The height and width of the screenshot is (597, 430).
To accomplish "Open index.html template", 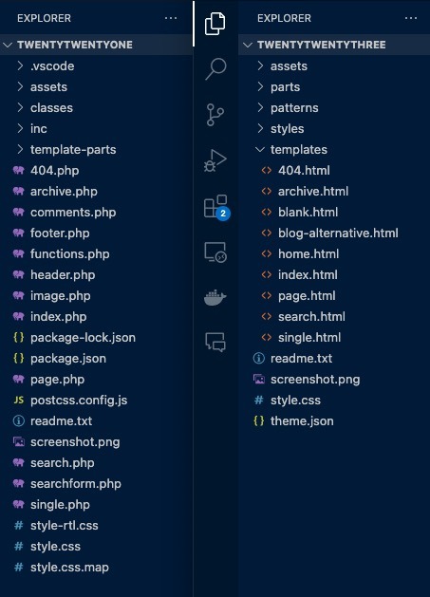I will (x=334, y=275).
